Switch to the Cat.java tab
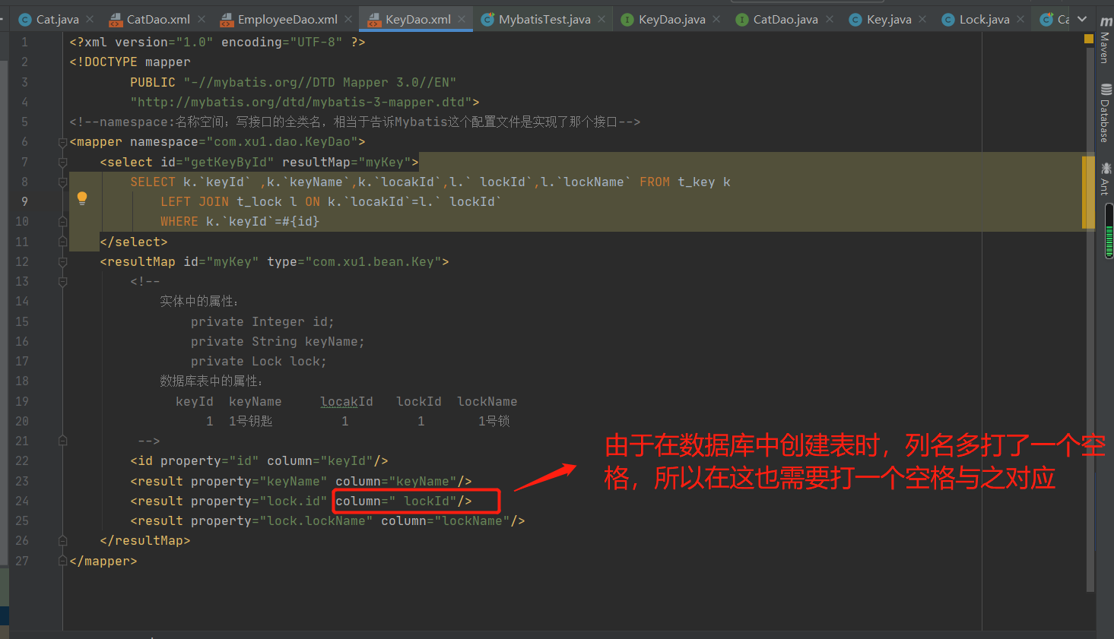This screenshot has width=1114, height=639. (x=57, y=19)
